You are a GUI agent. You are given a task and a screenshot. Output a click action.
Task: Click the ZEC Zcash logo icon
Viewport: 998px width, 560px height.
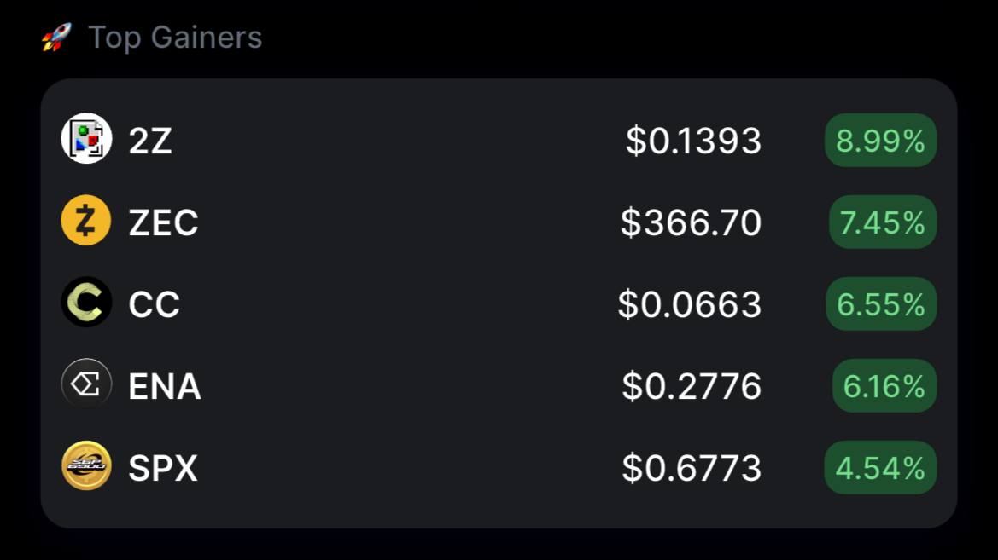pos(86,221)
